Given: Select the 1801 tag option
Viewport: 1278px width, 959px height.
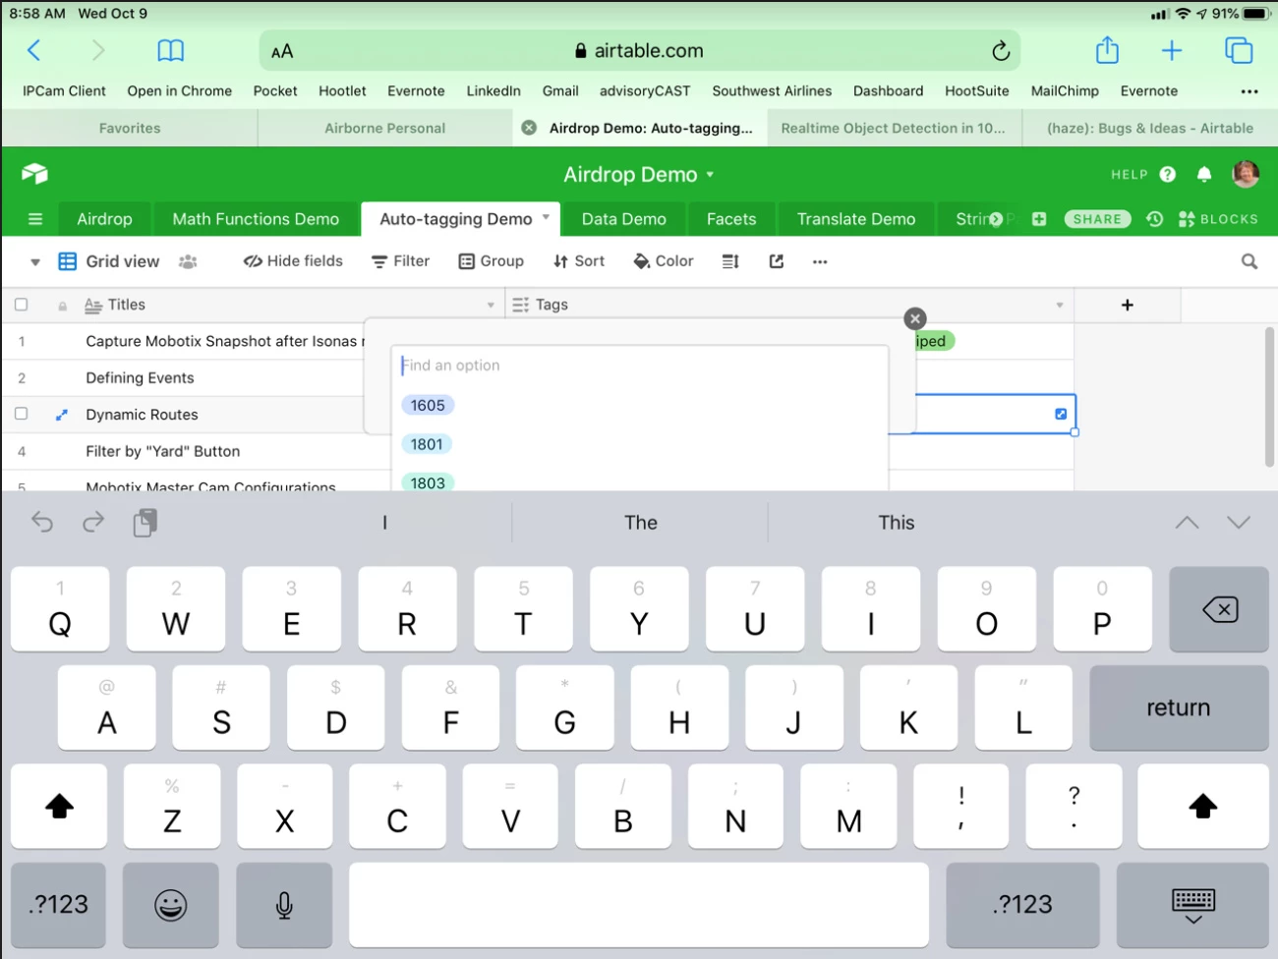Looking at the screenshot, I should pyautogui.click(x=427, y=444).
